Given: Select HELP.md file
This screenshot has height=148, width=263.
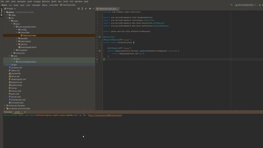Looking at the screenshot, I should coord(14,76).
